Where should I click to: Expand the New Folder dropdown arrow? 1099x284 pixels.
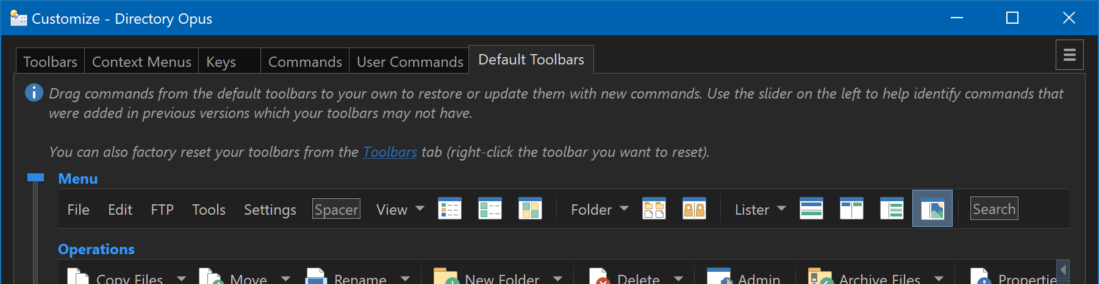click(x=557, y=278)
